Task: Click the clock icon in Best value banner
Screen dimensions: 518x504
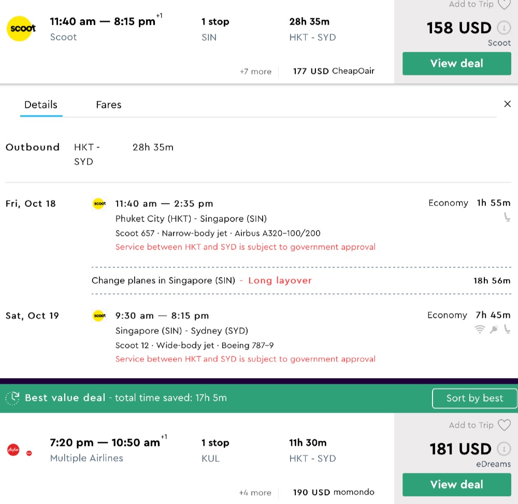Action: point(12,398)
